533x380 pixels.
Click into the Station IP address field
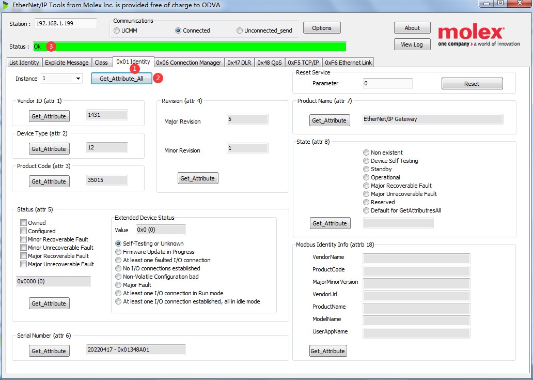click(x=66, y=23)
